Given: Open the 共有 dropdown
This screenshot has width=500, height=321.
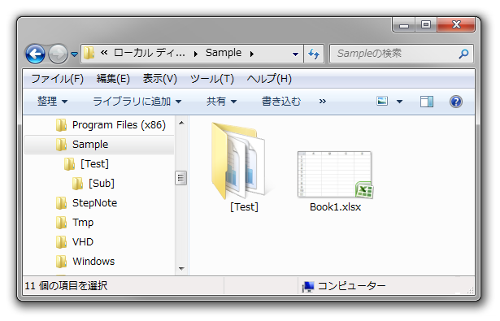Looking at the screenshot, I should click(x=222, y=102).
